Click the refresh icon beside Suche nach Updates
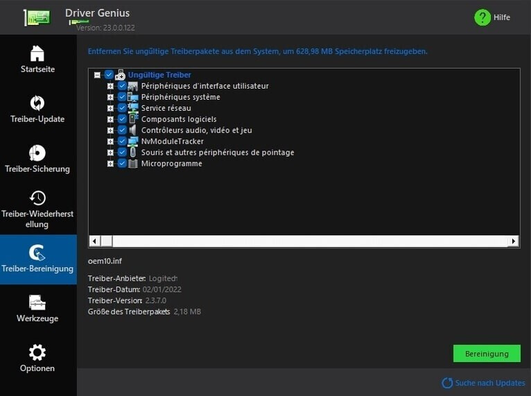531x396 pixels. (x=447, y=383)
